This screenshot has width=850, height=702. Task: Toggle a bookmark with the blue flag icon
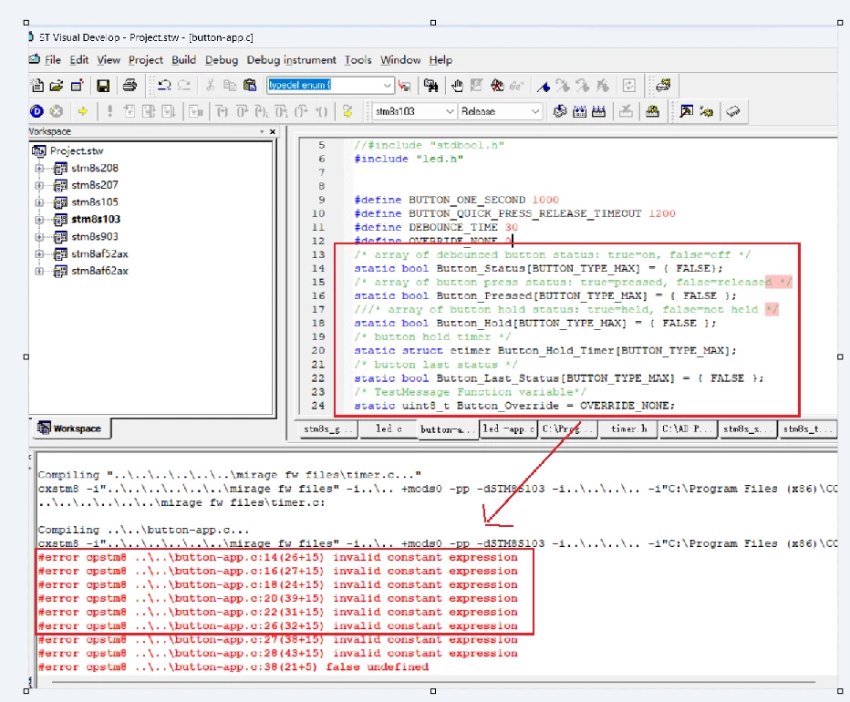[x=543, y=86]
